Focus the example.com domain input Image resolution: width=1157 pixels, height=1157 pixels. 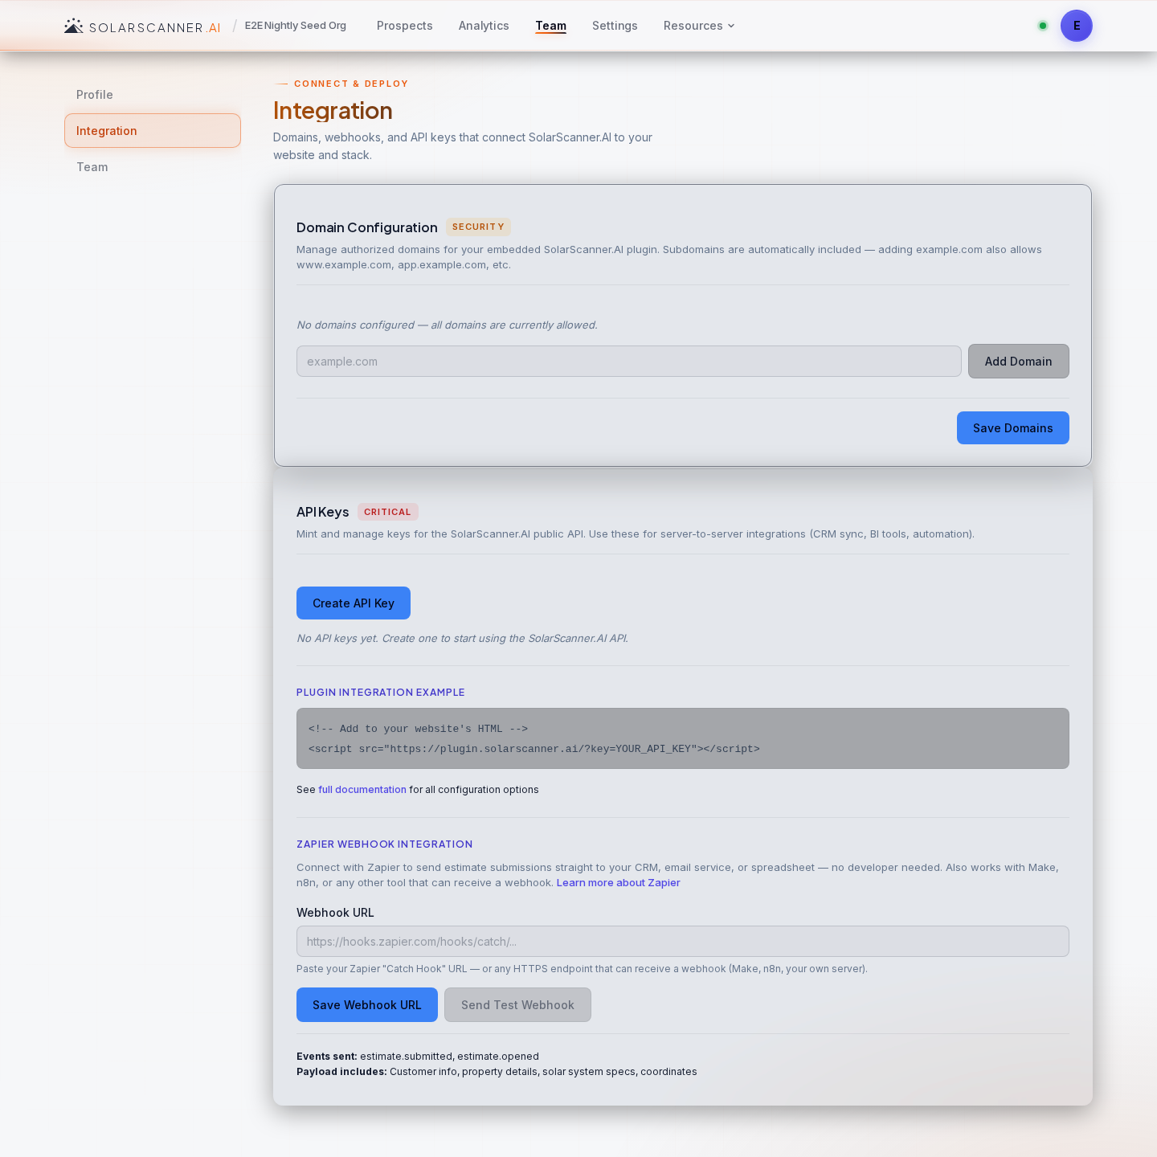pyautogui.click(x=629, y=362)
